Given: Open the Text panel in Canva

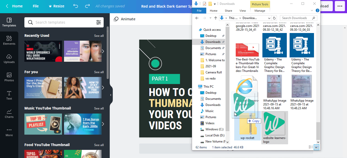Looking at the screenshot, I should pyautogui.click(x=9, y=96).
